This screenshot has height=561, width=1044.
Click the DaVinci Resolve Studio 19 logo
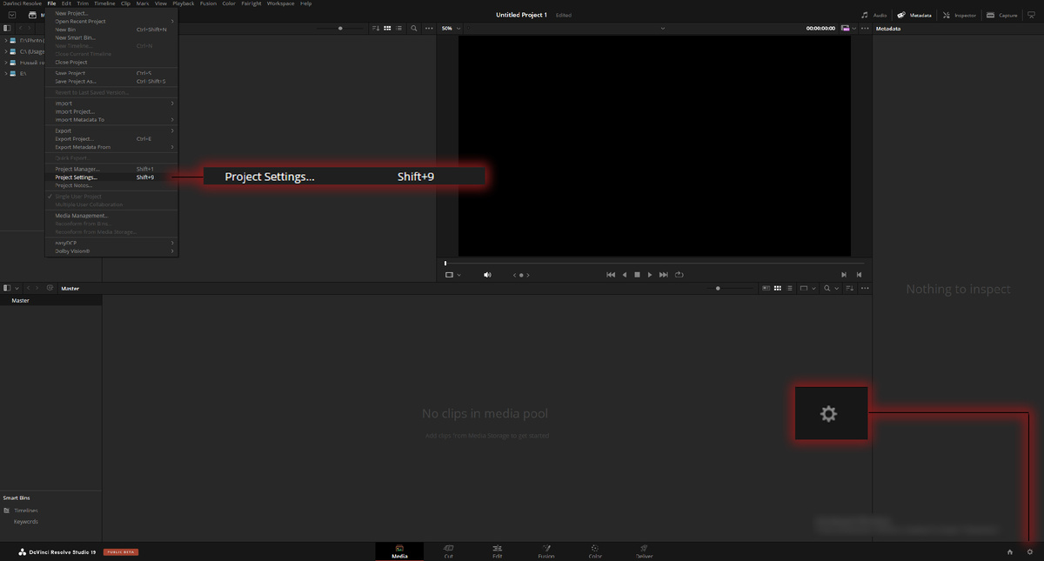pos(57,552)
